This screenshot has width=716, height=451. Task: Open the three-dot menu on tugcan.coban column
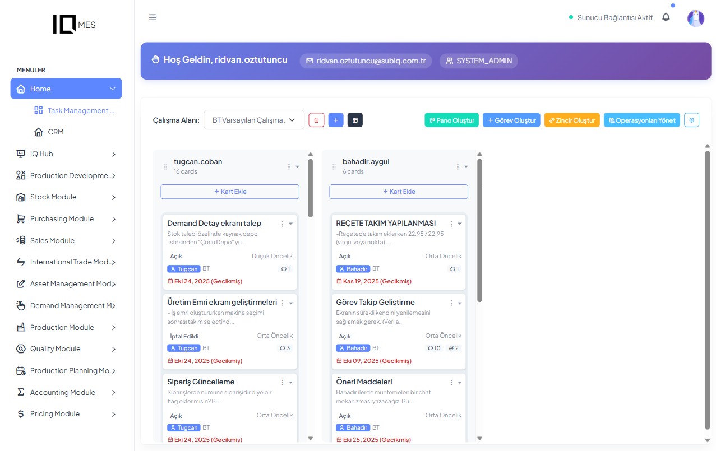tap(289, 166)
